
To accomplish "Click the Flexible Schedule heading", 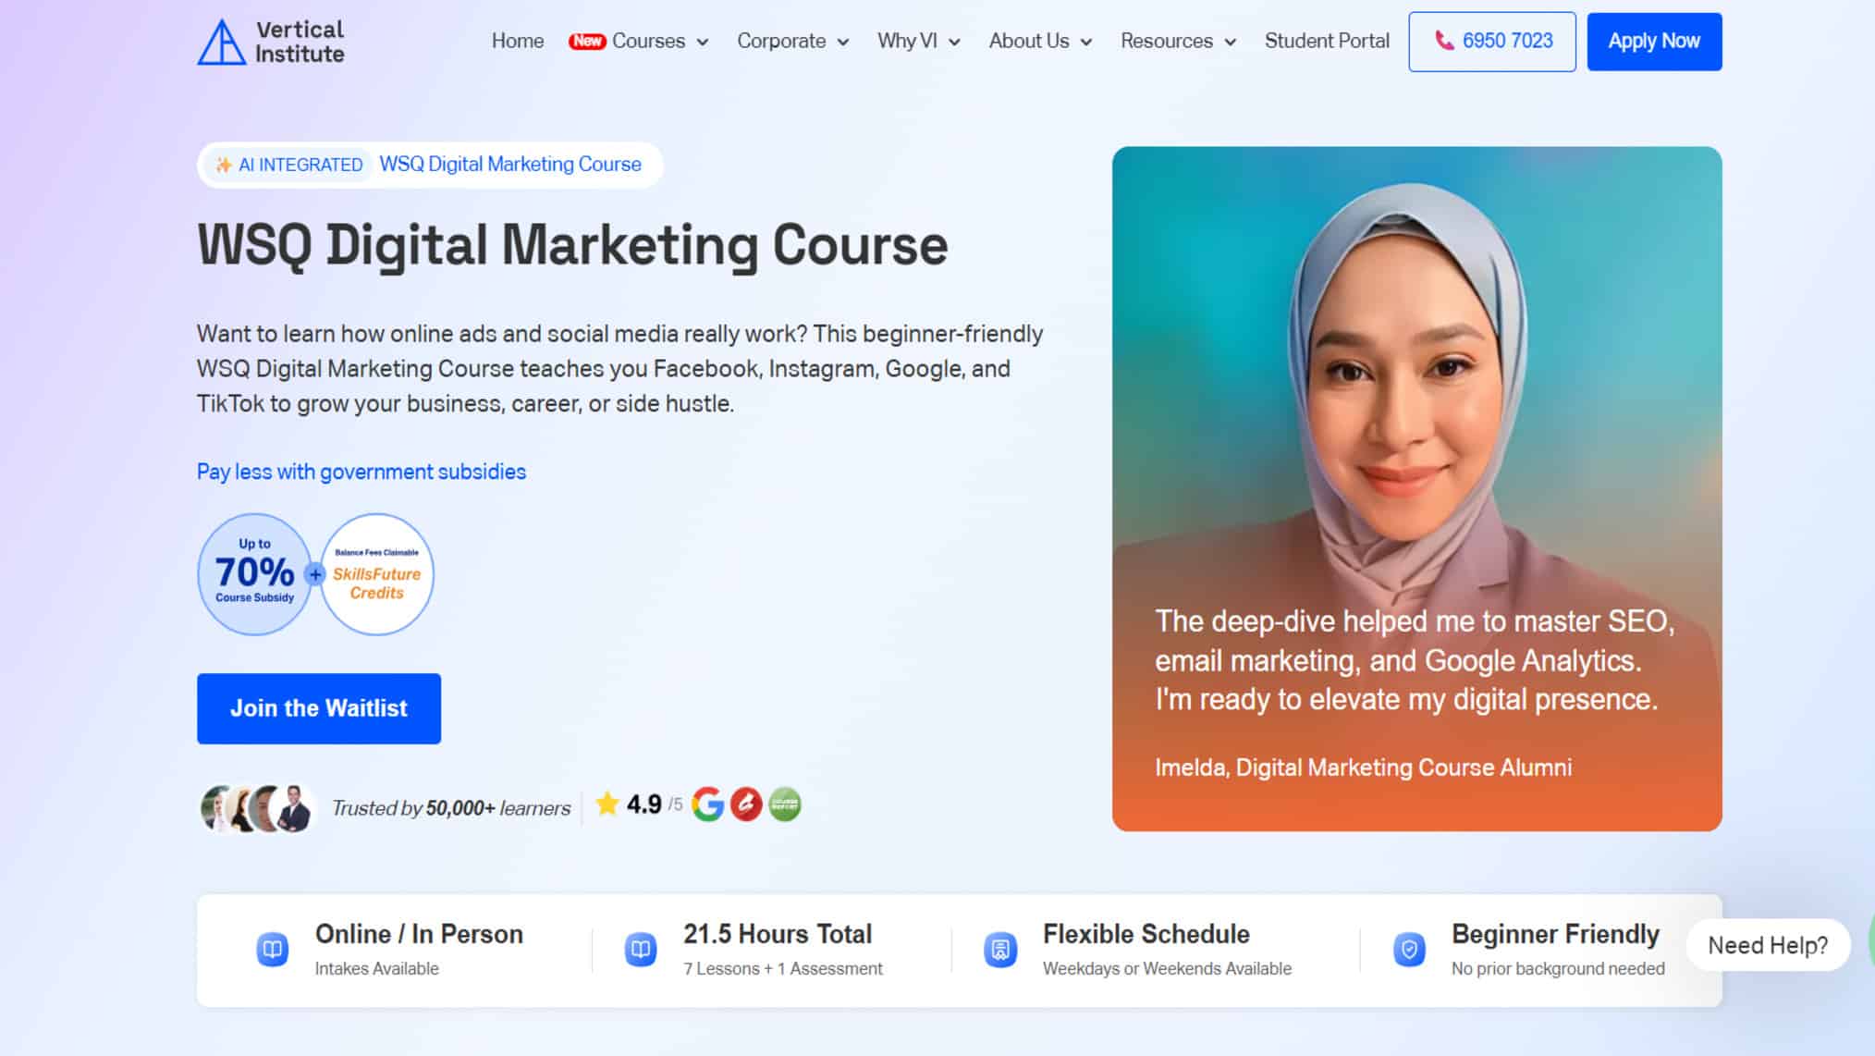I will (1146, 934).
